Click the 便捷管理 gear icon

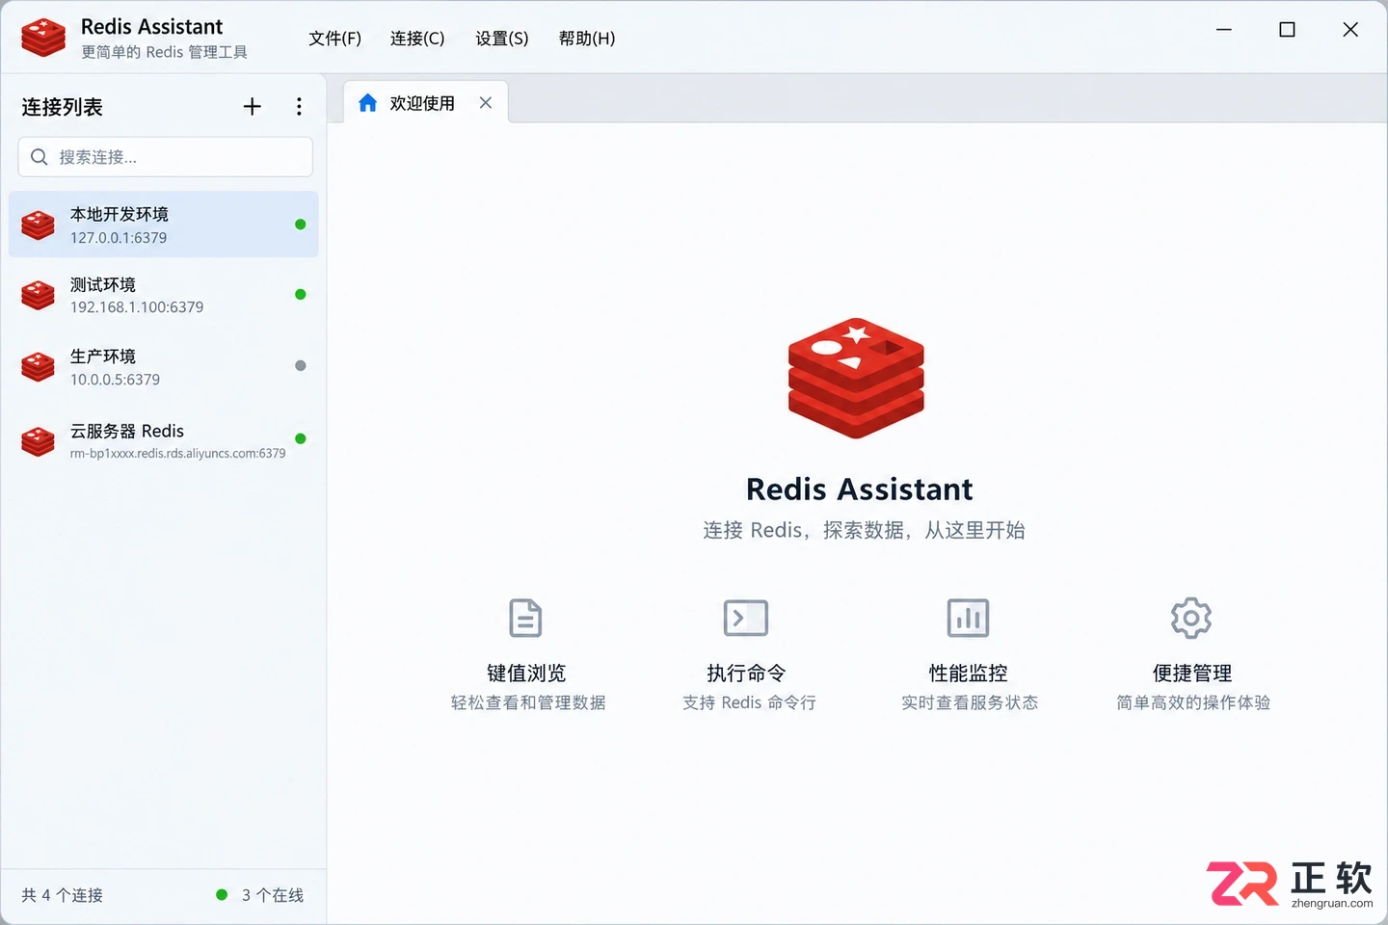tap(1191, 618)
